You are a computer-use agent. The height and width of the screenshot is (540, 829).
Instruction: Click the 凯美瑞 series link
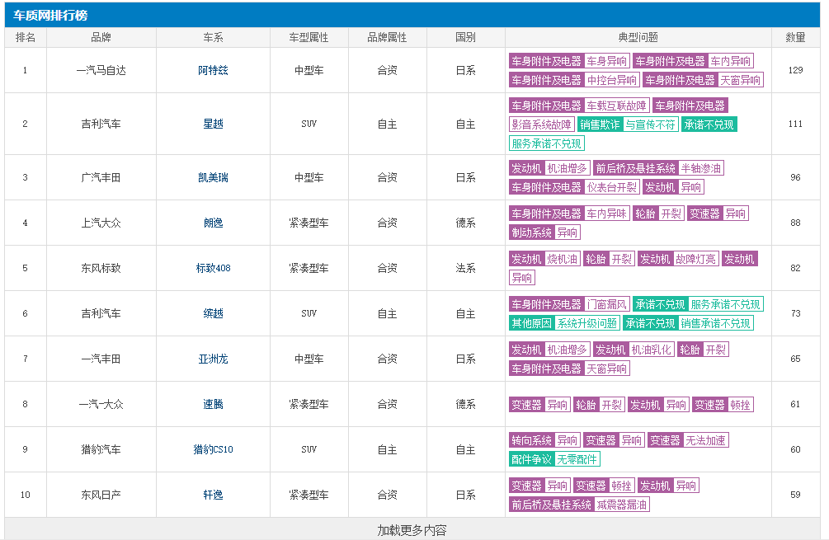point(213,177)
